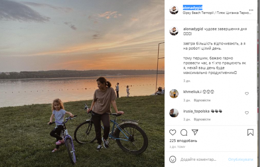
Task: Open the alonadygid avatar in the post header
Action: pyautogui.click(x=174, y=9)
